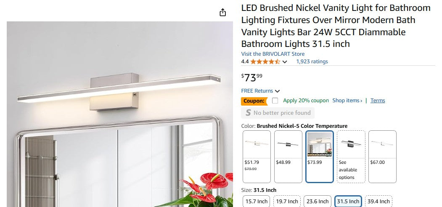The width and height of the screenshot is (442, 207).
Task: Select the $51.79 color swatch
Action: pos(257,156)
